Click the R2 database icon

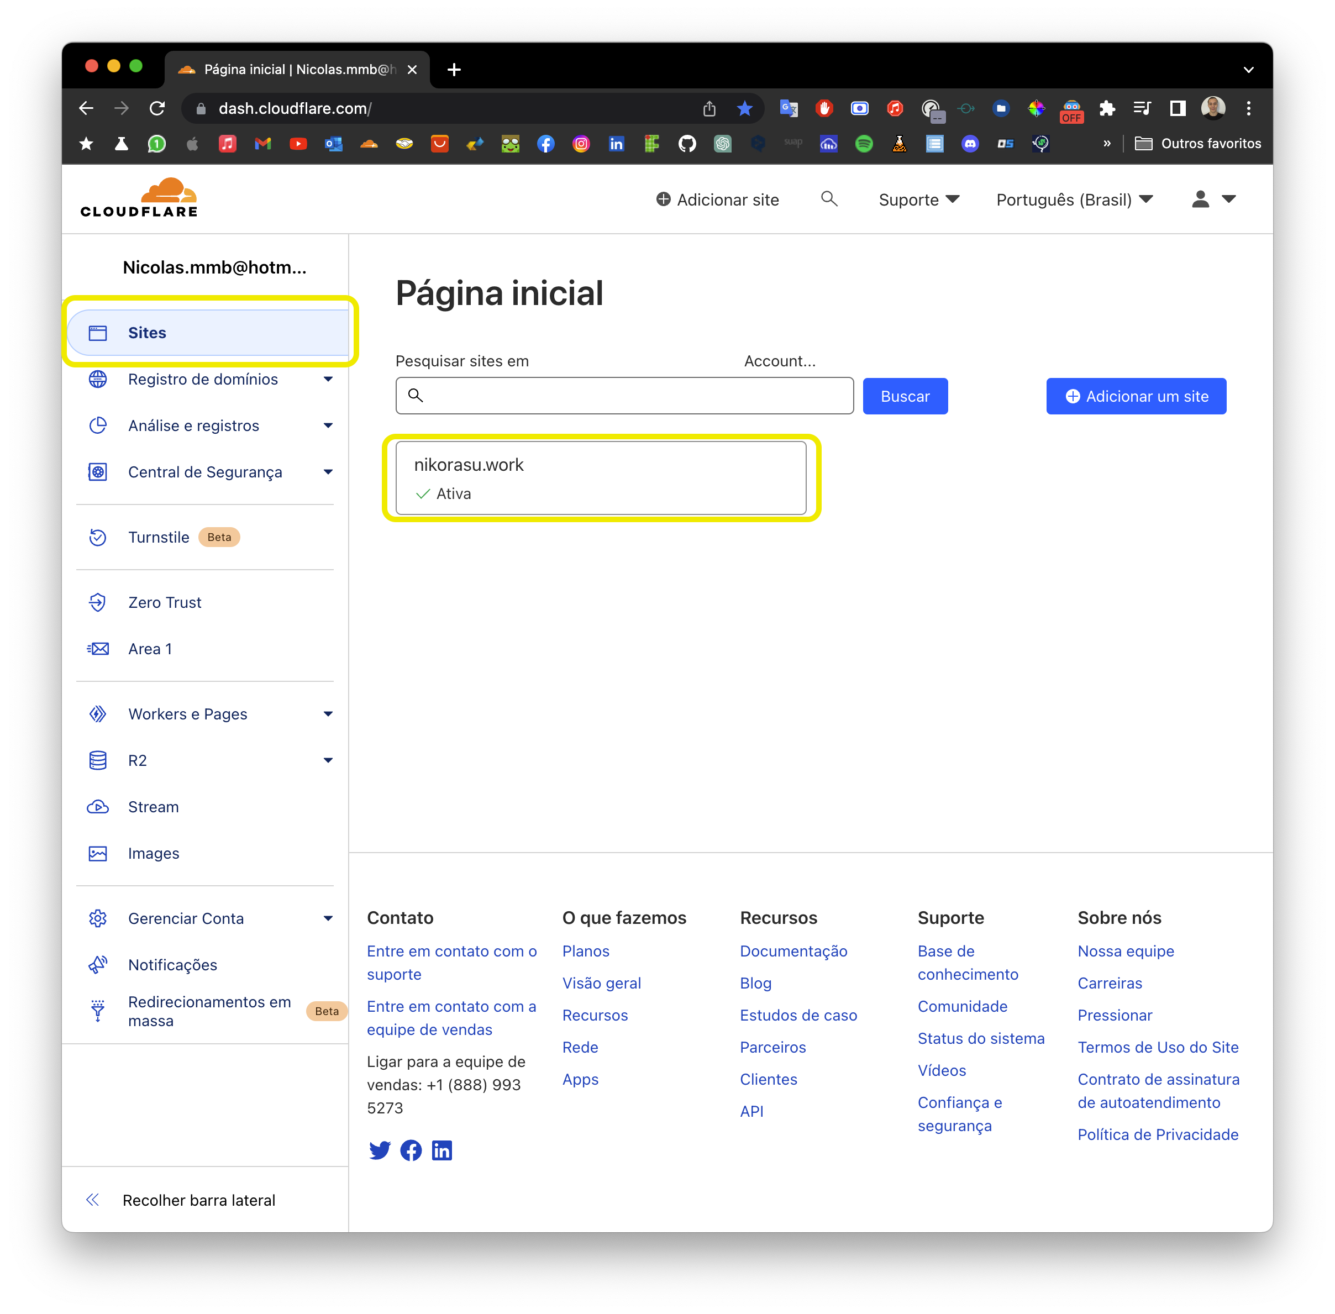coord(98,760)
